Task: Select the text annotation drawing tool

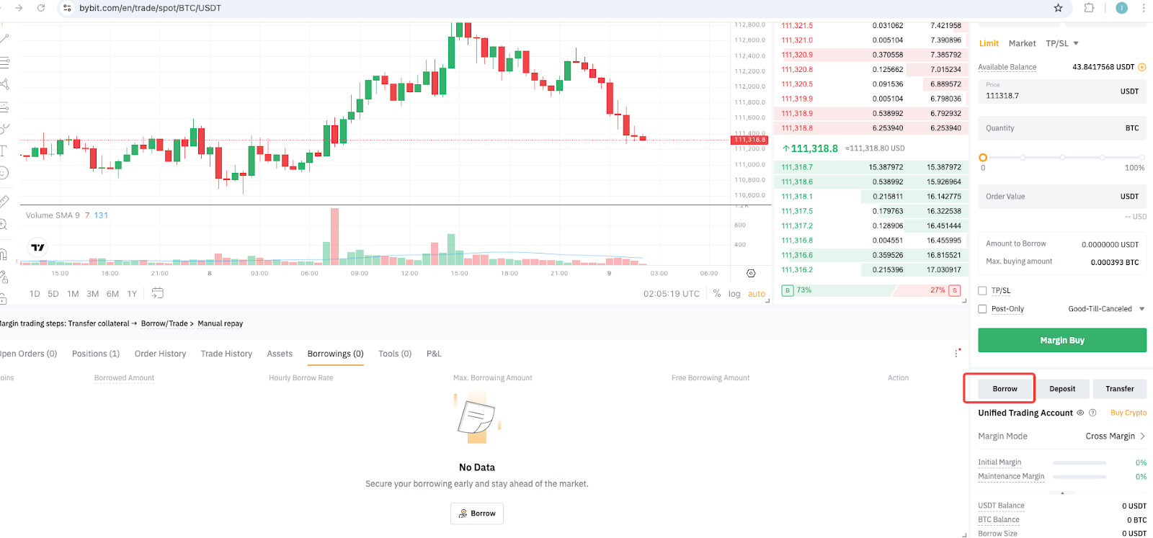Action: [x=4, y=151]
